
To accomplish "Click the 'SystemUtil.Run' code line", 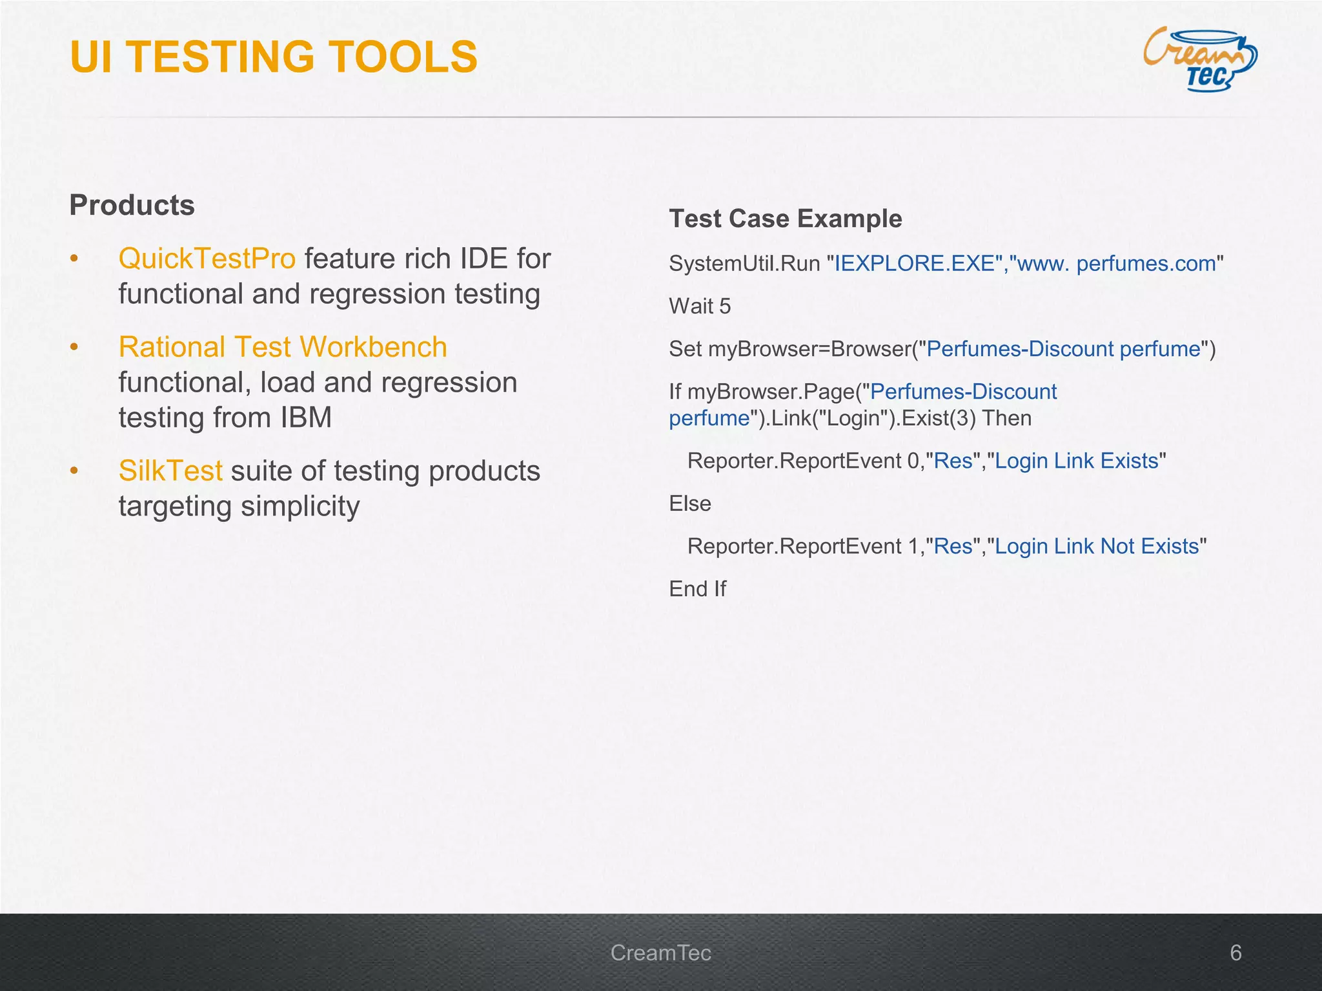I will tap(946, 264).
